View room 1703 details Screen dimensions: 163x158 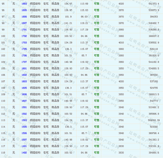point(24,42)
